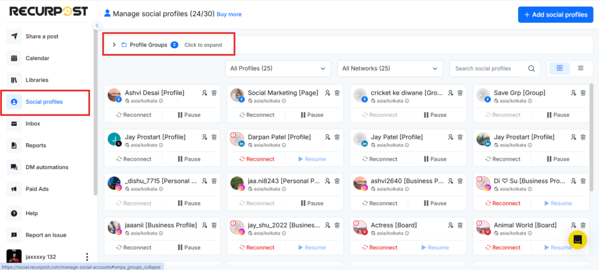Open Share a post in sidebar
The width and height of the screenshot is (599, 270).
(42, 37)
